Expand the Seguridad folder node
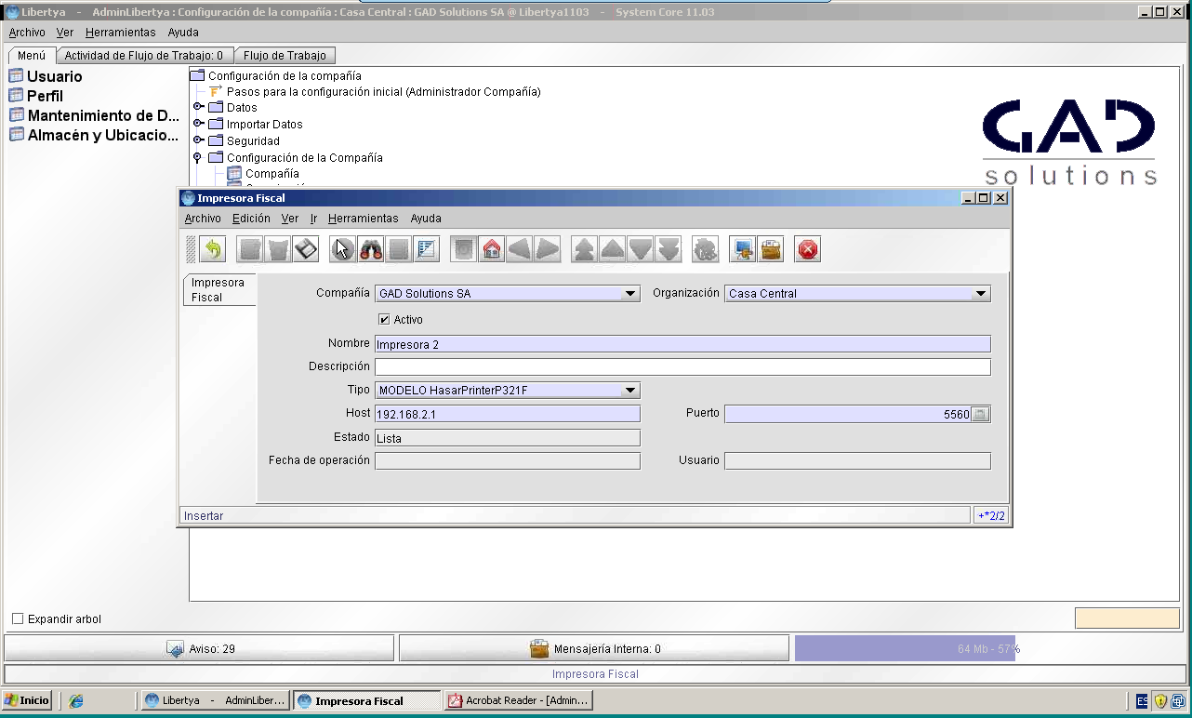This screenshot has height=718, width=1192. (198, 140)
